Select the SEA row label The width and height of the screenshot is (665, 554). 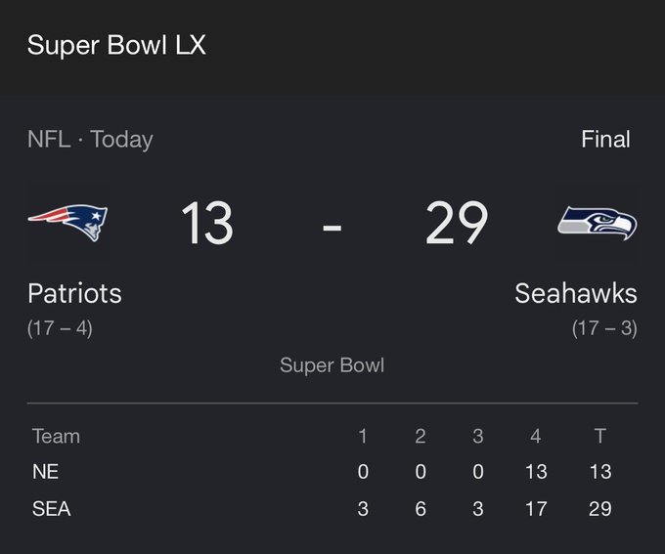click(51, 509)
